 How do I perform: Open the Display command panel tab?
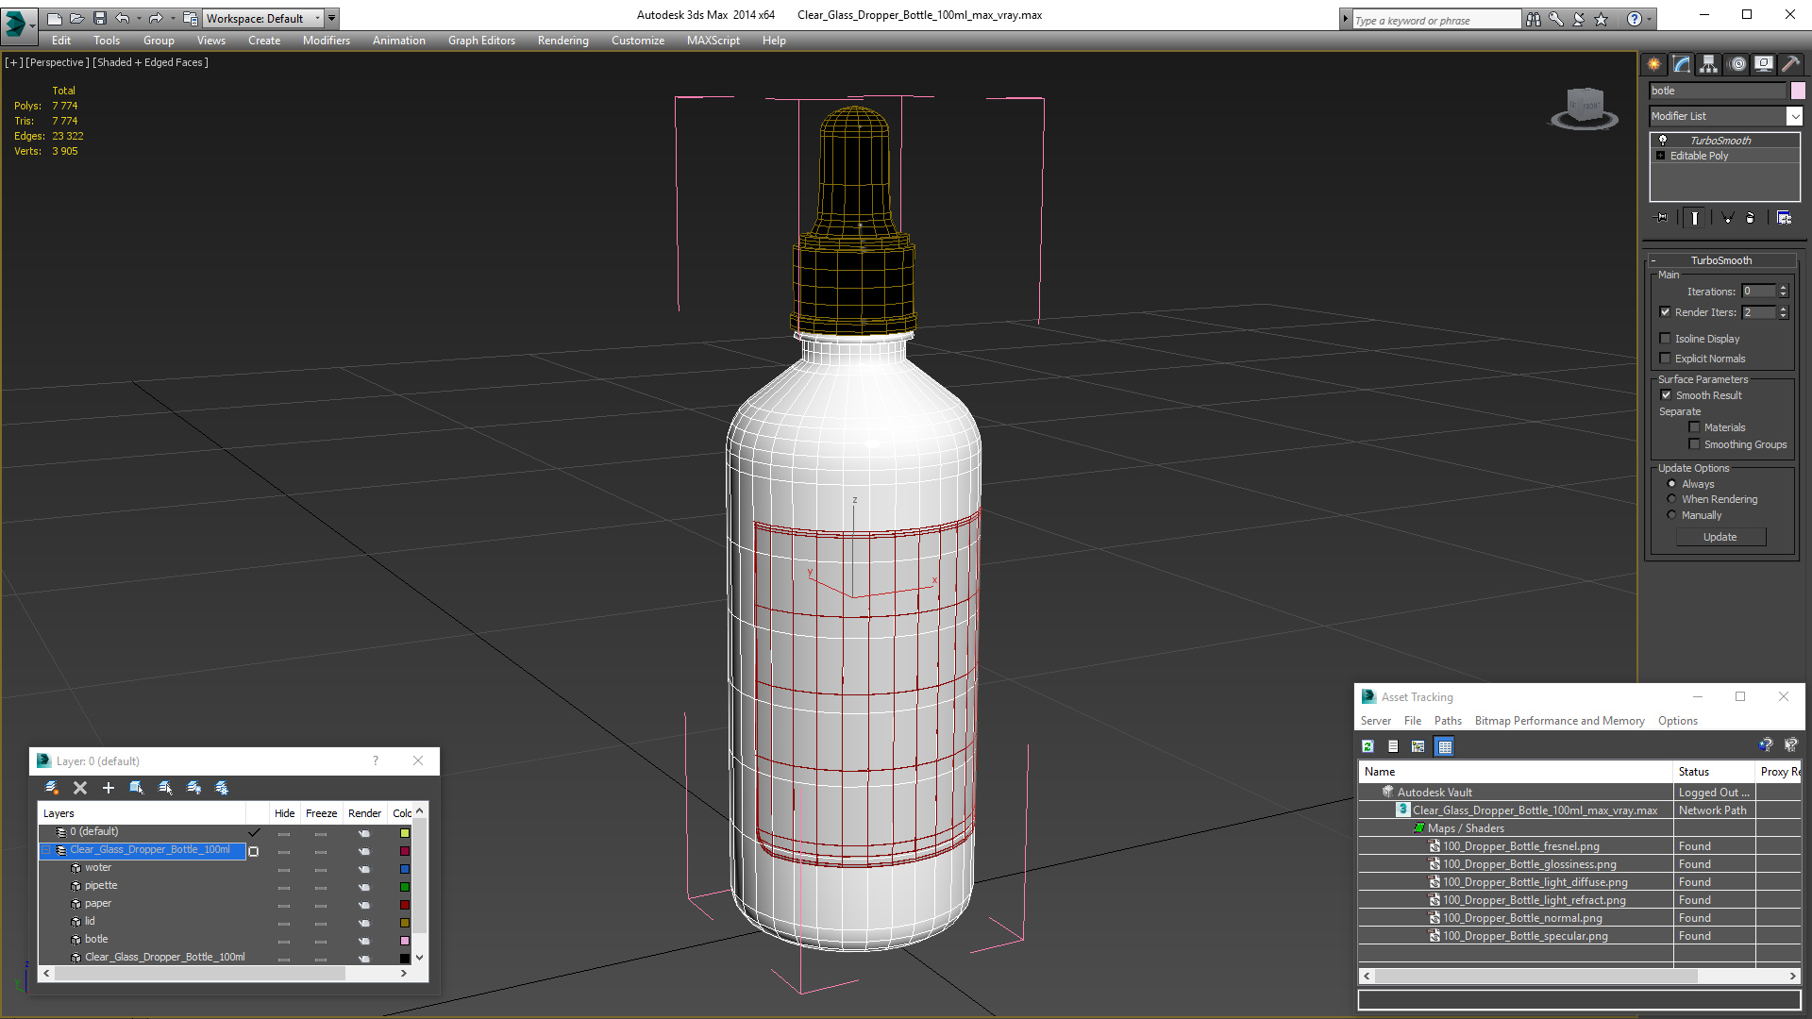pyautogui.click(x=1763, y=64)
